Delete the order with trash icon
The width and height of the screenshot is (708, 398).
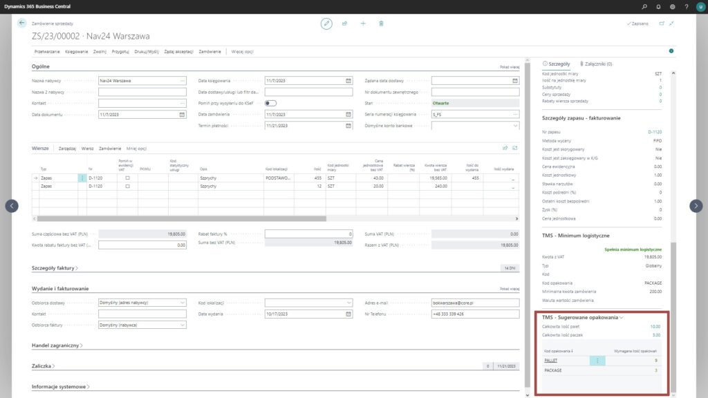(381, 23)
